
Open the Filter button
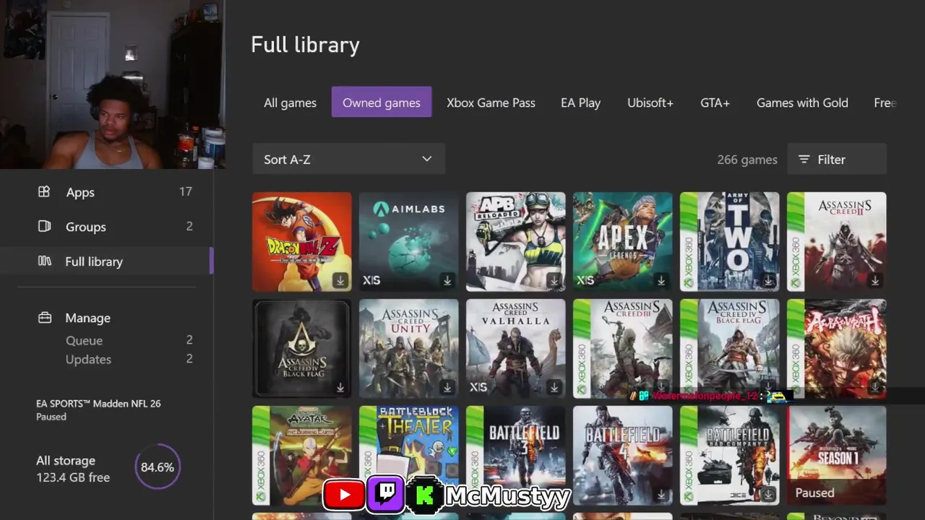(837, 159)
